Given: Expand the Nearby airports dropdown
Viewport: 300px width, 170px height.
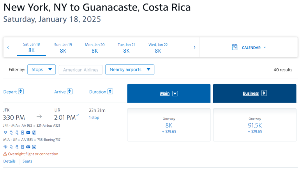Looking at the screenshot, I should pyautogui.click(x=130, y=70).
